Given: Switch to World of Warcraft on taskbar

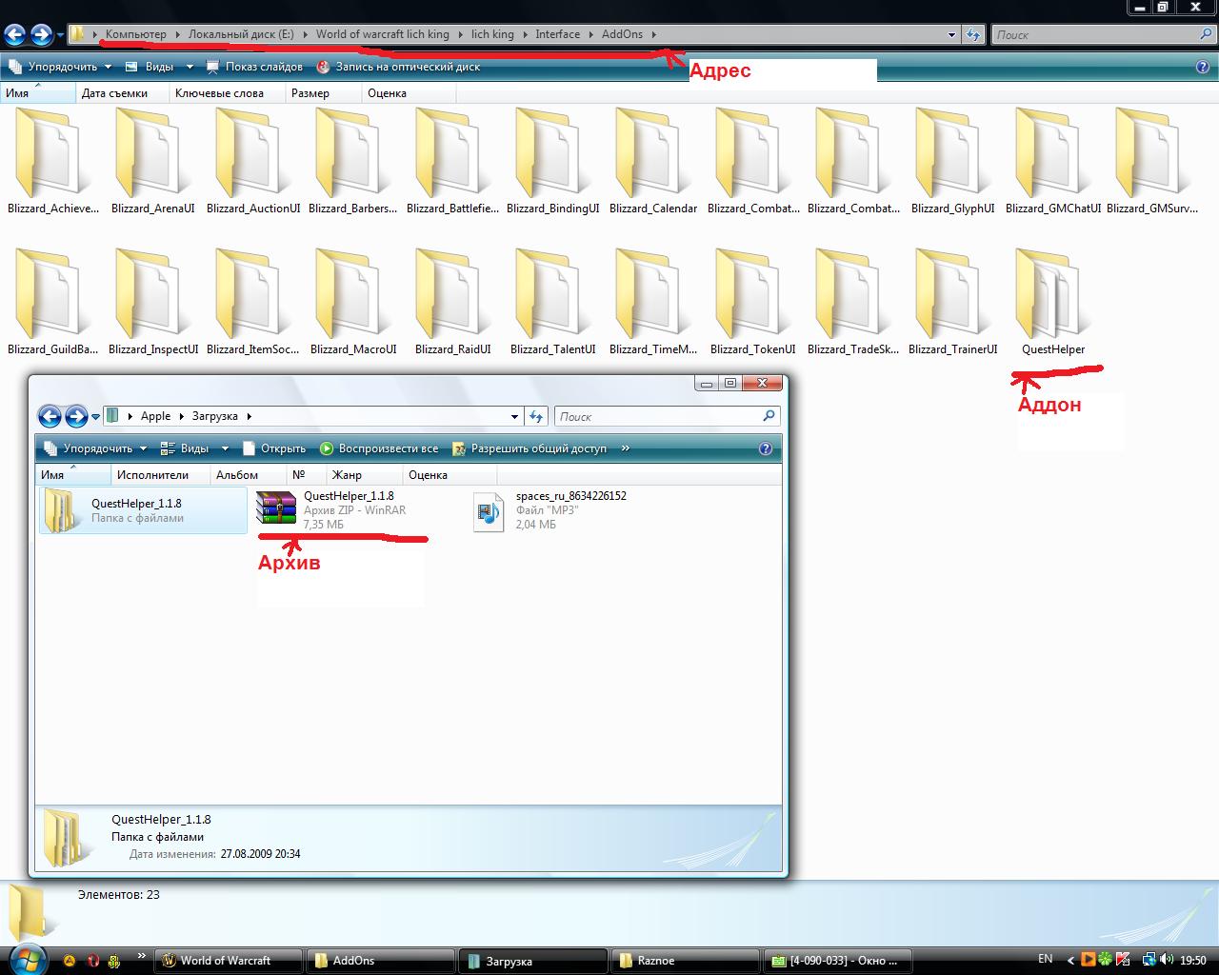Looking at the screenshot, I should click(x=229, y=961).
